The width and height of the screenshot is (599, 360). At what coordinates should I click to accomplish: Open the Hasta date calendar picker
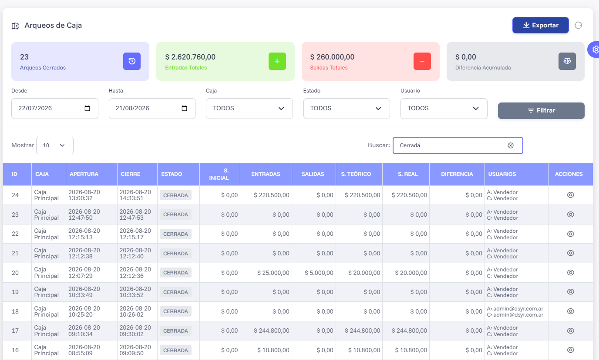point(185,109)
